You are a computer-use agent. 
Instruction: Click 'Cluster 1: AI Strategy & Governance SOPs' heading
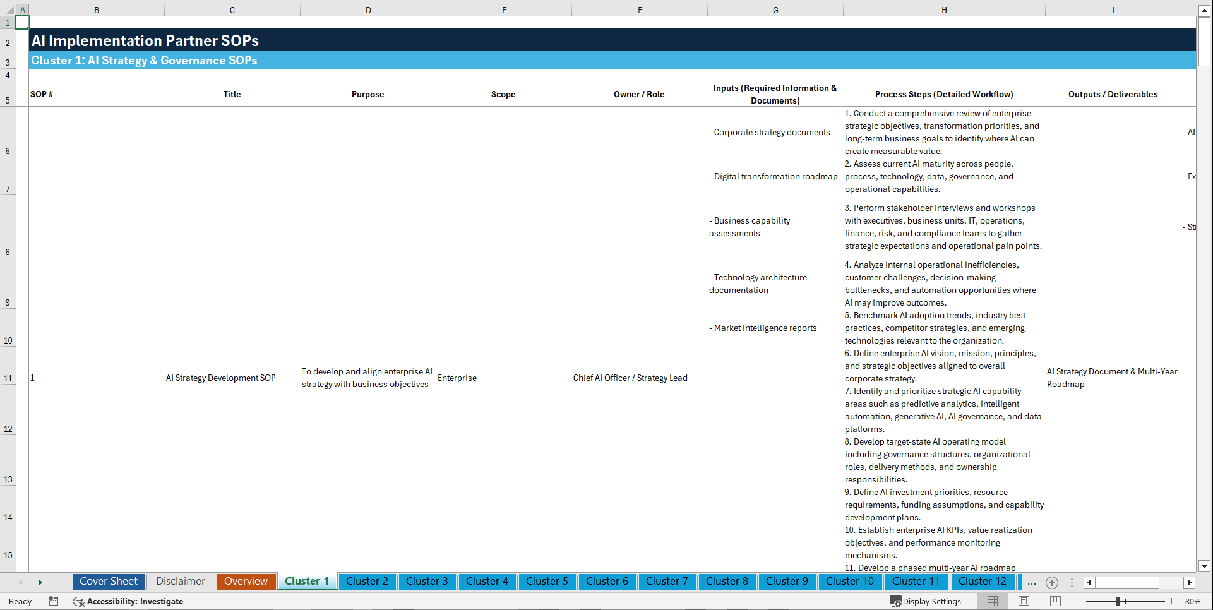[144, 60]
